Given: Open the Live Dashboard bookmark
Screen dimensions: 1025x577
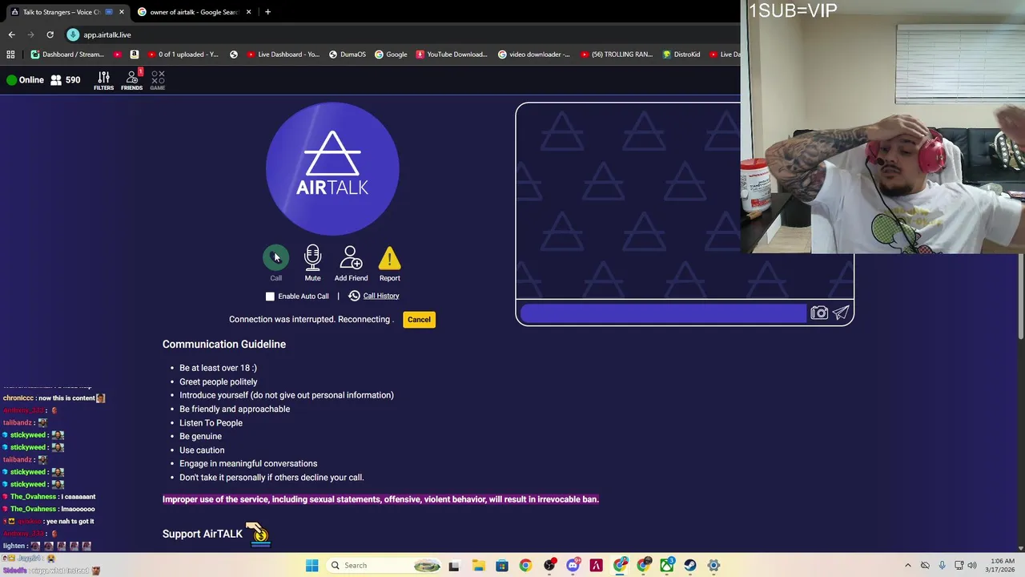Looking at the screenshot, I should coord(283,54).
